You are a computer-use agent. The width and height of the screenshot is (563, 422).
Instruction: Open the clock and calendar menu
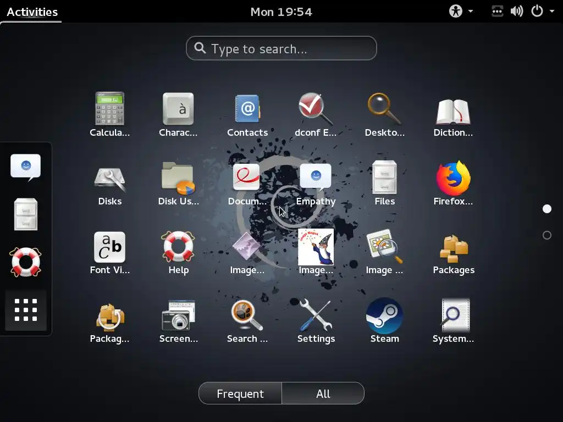(281, 12)
